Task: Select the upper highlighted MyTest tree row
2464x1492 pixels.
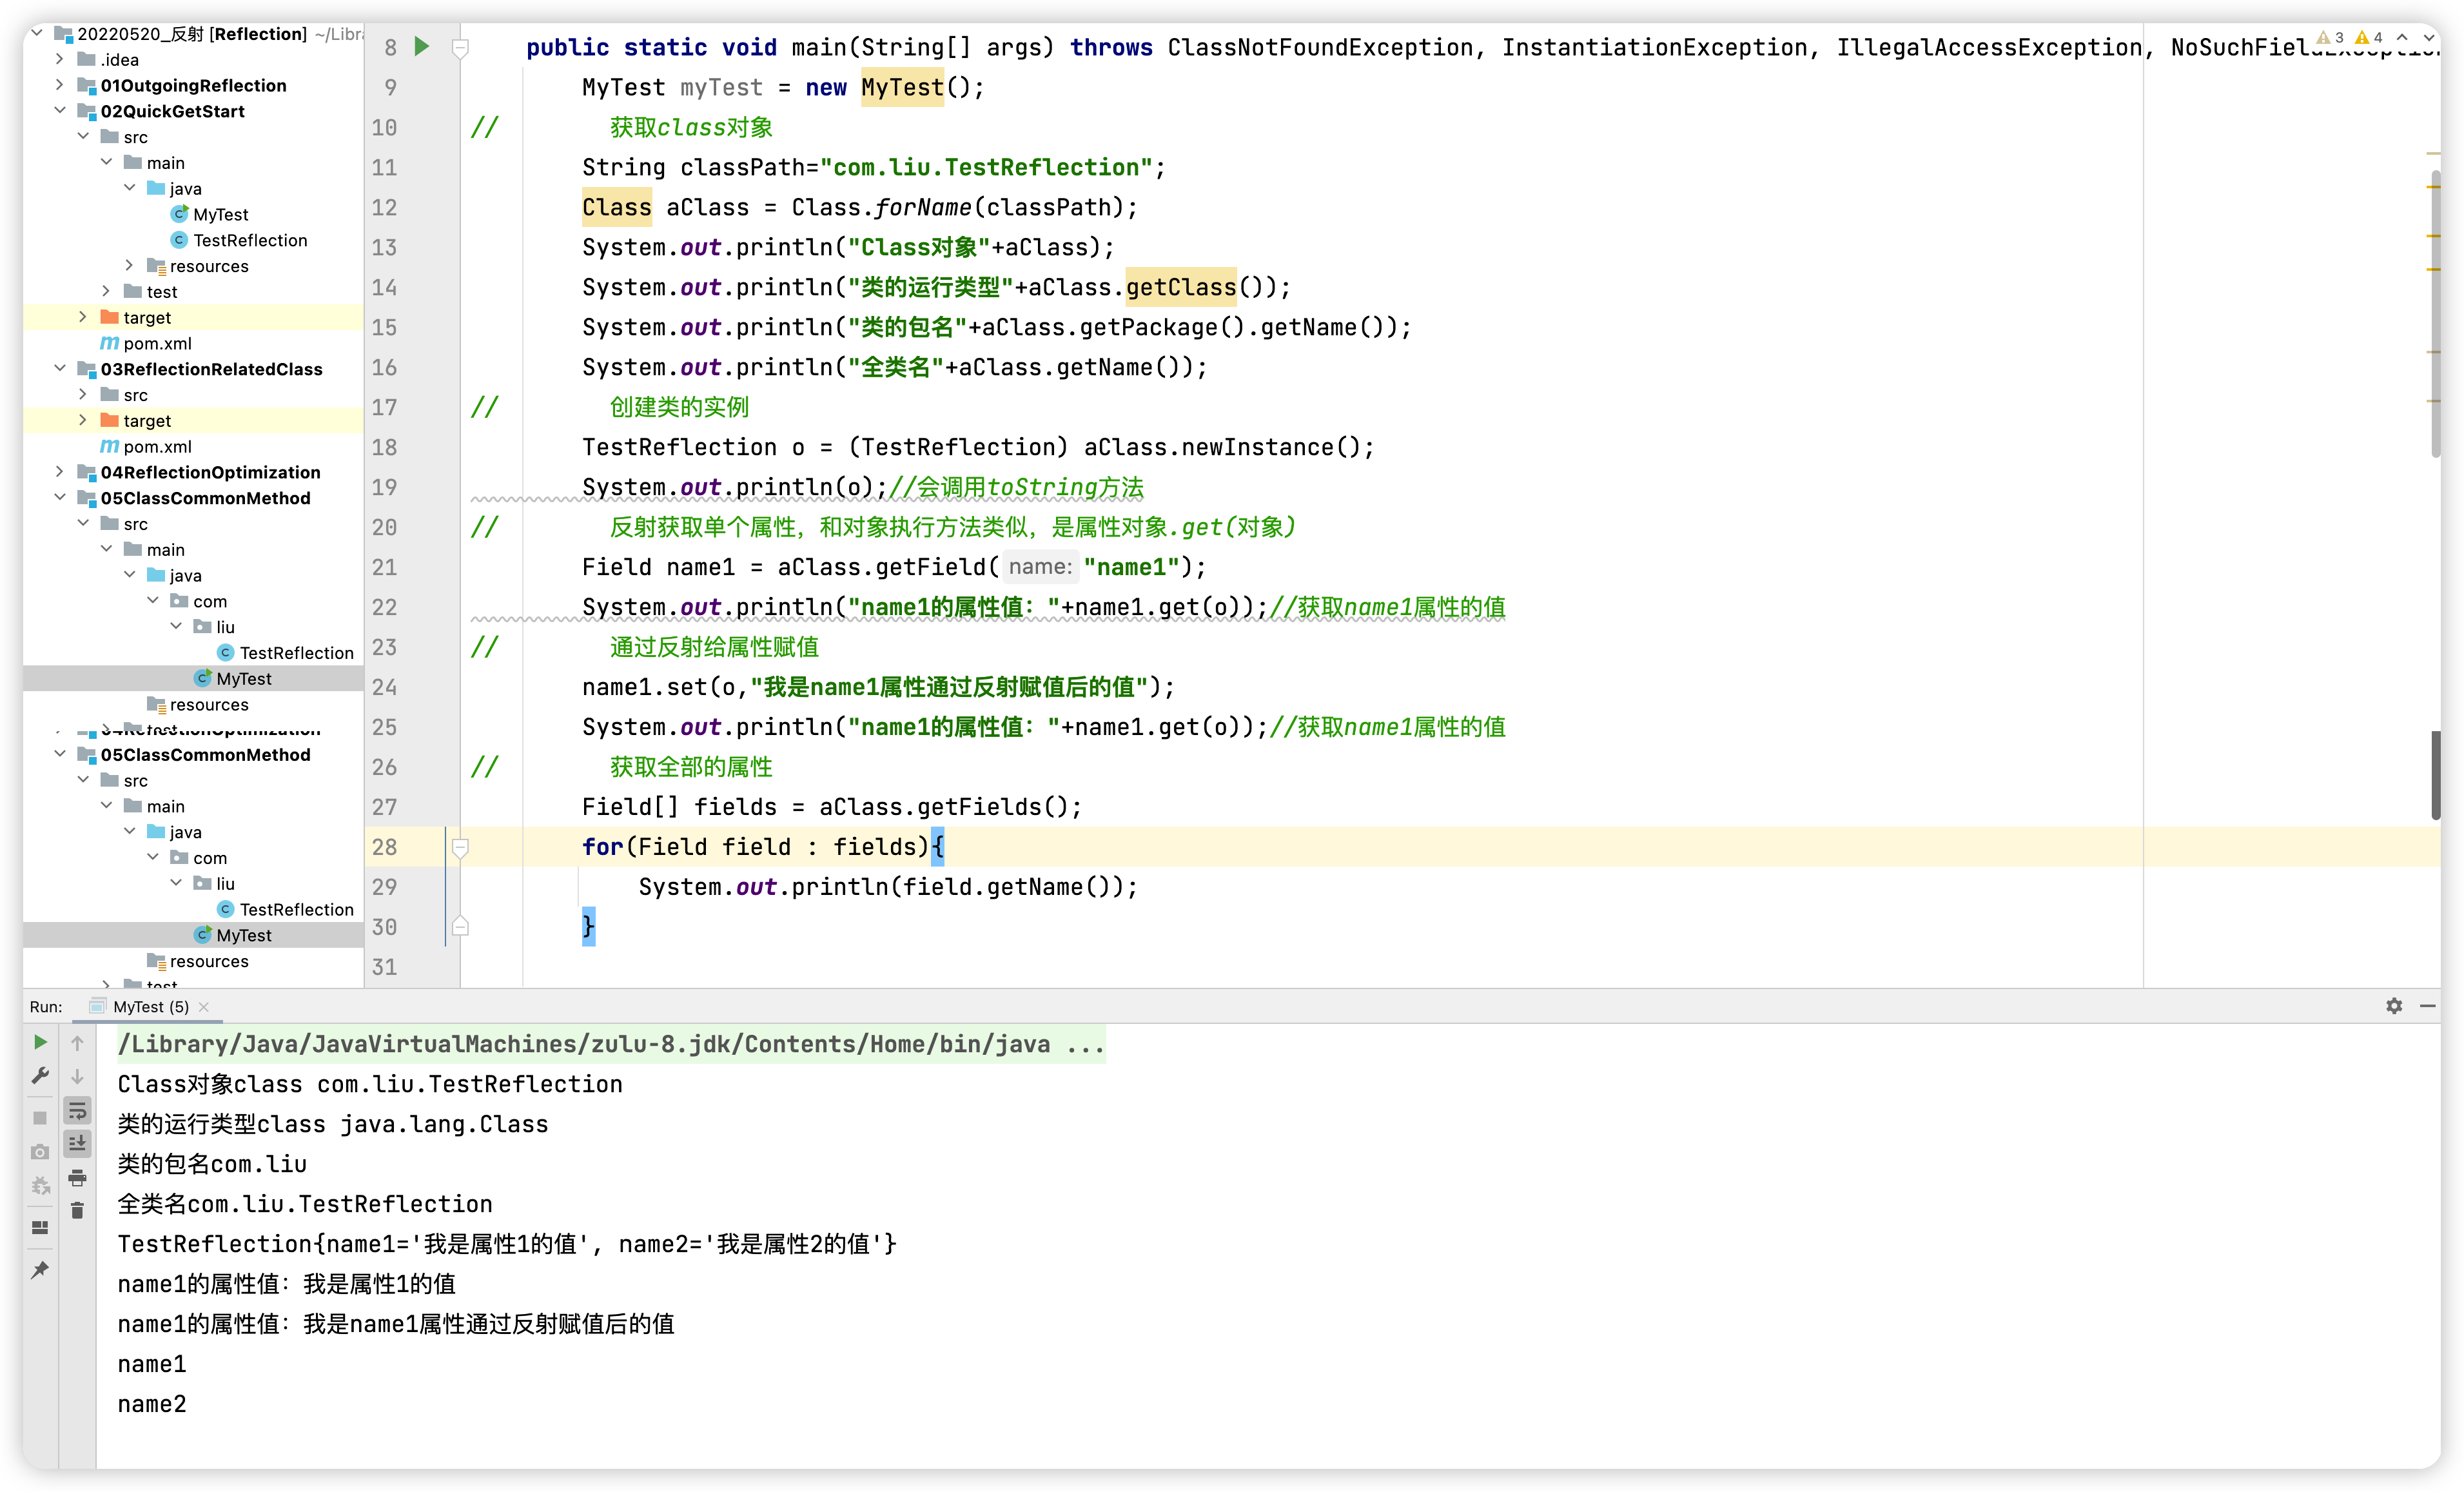Action: [x=193, y=678]
